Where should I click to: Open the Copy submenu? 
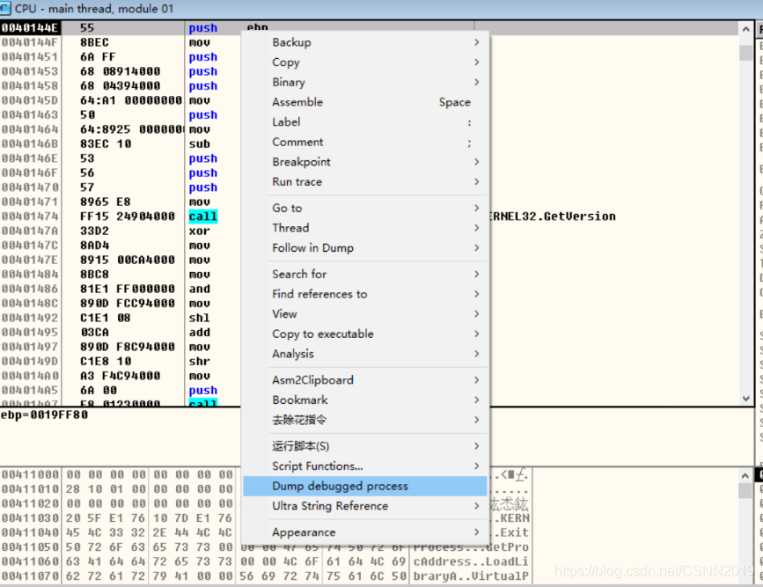(x=365, y=62)
